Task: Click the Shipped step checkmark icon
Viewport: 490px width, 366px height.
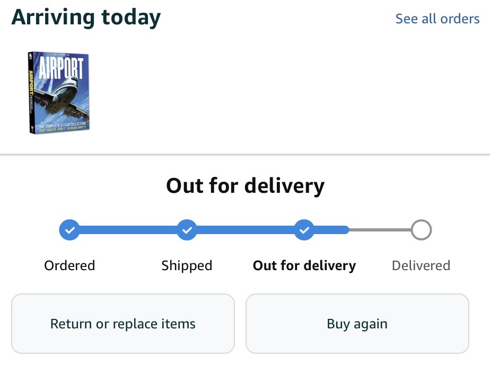Action: click(x=187, y=230)
